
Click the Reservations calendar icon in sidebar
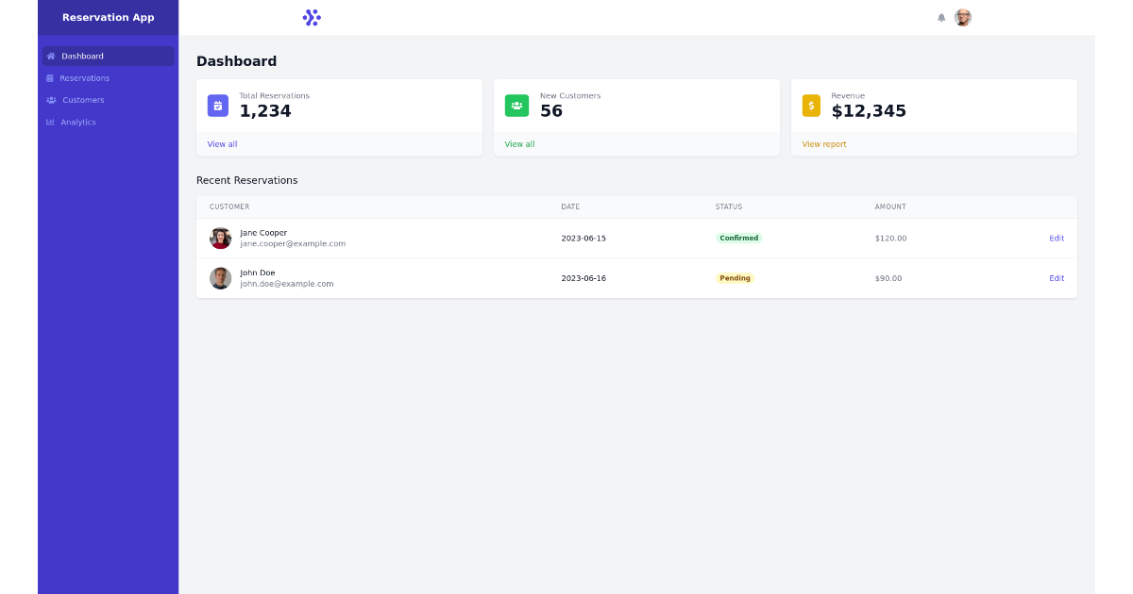pos(52,77)
